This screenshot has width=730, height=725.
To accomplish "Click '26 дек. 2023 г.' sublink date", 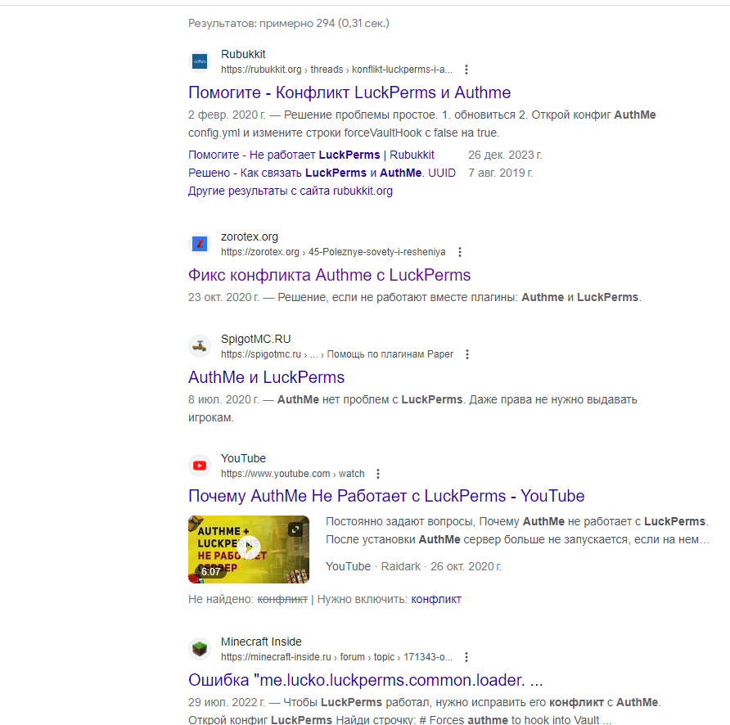I will point(505,155).
